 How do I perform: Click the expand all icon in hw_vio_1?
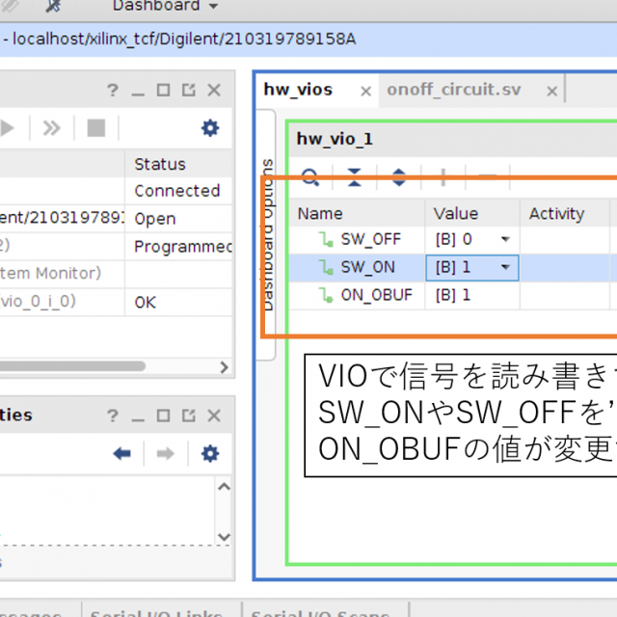click(398, 177)
